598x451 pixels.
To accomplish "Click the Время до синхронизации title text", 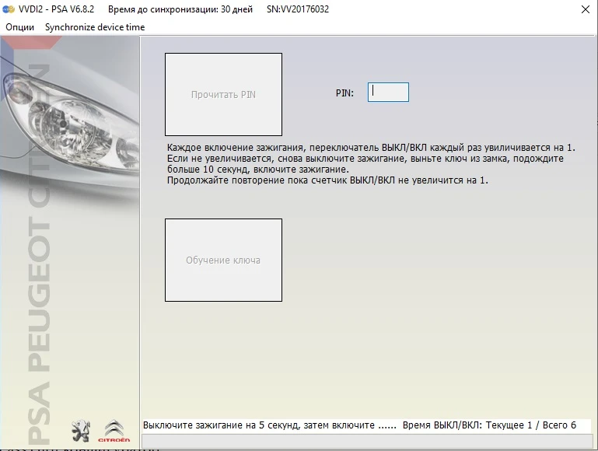I will (180, 9).
